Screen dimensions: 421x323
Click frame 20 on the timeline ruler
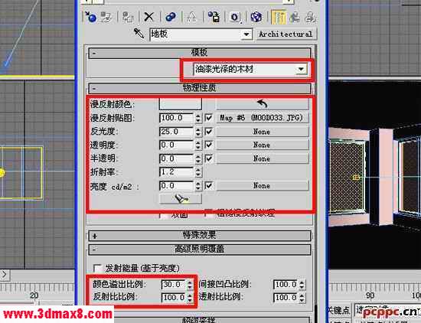34,295
